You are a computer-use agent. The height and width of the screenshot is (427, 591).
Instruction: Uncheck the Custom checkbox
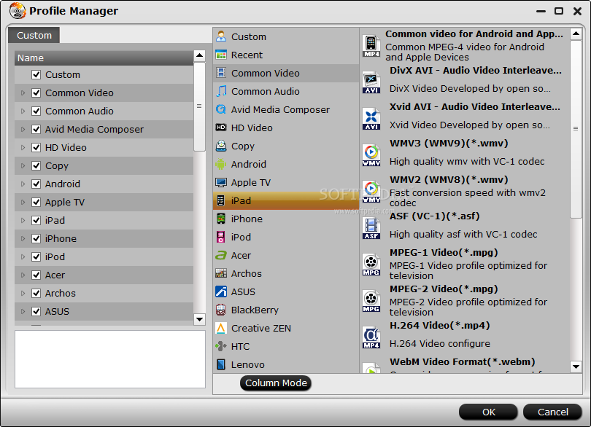point(36,74)
